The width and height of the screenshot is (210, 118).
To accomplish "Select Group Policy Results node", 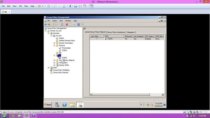I will 60,72.
